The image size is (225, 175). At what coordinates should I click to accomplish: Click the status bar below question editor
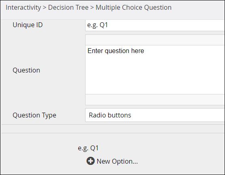(x=155, y=100)
